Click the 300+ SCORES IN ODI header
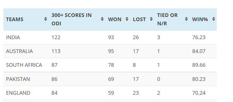 [72, 19]
